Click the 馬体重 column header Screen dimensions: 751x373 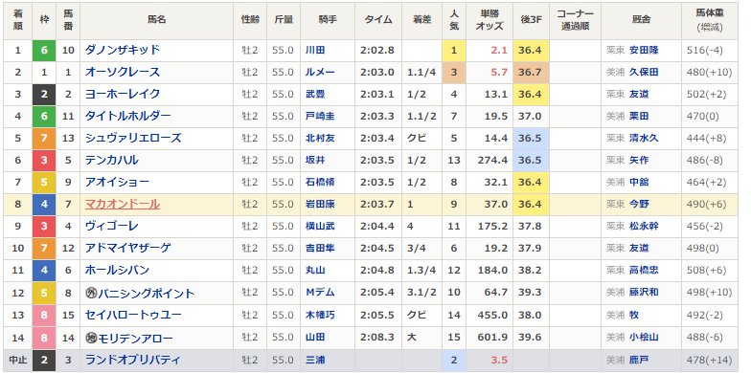click(710, 21)
